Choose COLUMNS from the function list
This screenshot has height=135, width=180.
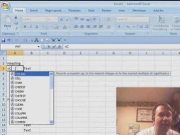(x=30, y=118)
